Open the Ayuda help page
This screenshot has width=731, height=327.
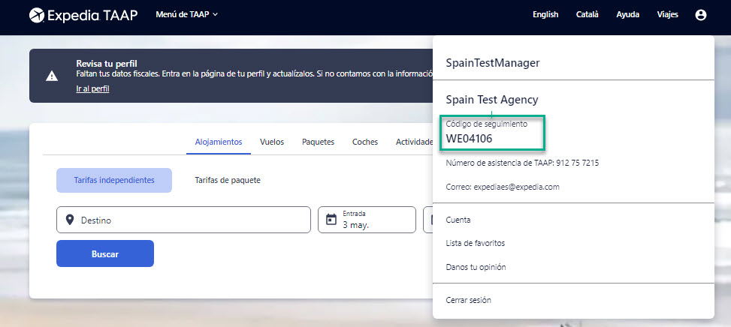click(x=627, y=14)
